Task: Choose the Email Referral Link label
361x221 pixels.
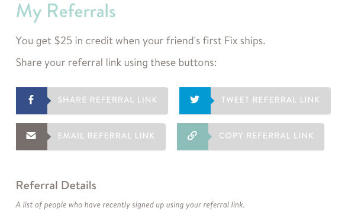Action: 106,136
